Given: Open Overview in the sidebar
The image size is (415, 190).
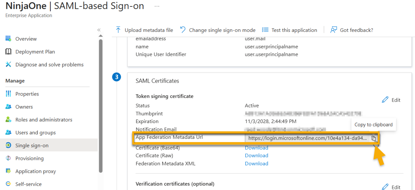Looking at the screenshot, I should pyautogui.click(x=26, y=39).
